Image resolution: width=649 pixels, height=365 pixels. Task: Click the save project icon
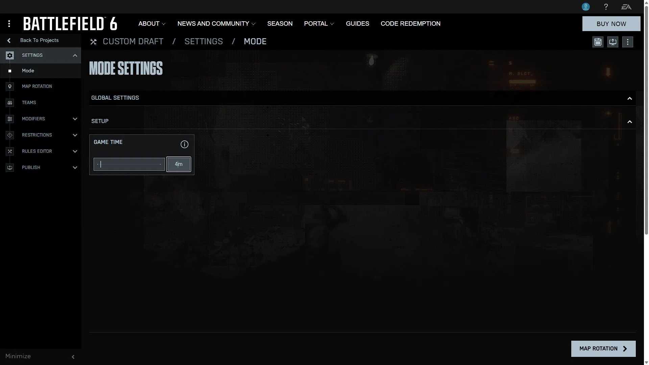598,42
